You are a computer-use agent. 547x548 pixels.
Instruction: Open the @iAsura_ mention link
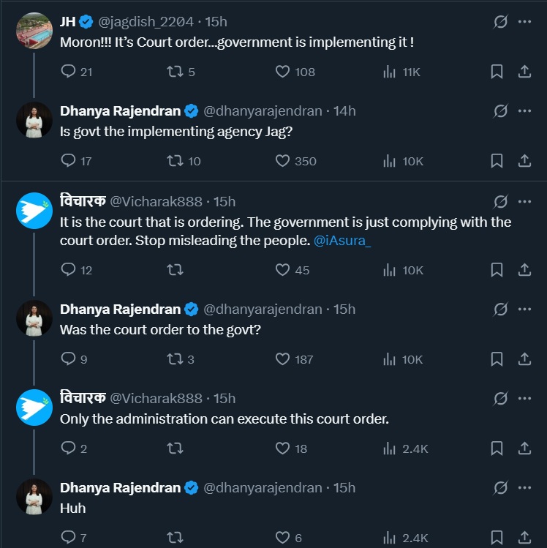point(342,241)
